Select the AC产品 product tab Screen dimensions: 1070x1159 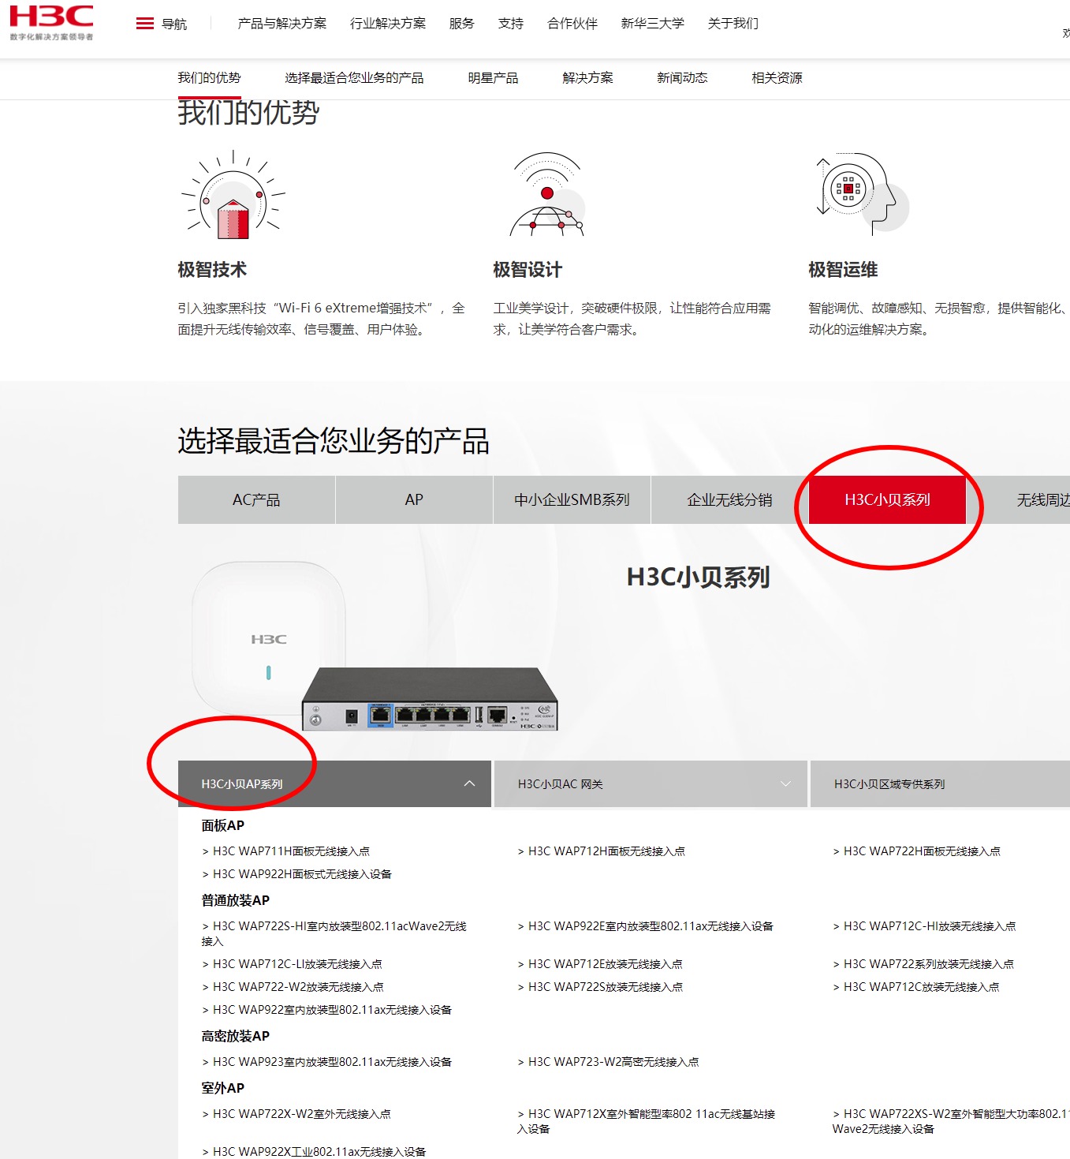click(x=256, y=499)
